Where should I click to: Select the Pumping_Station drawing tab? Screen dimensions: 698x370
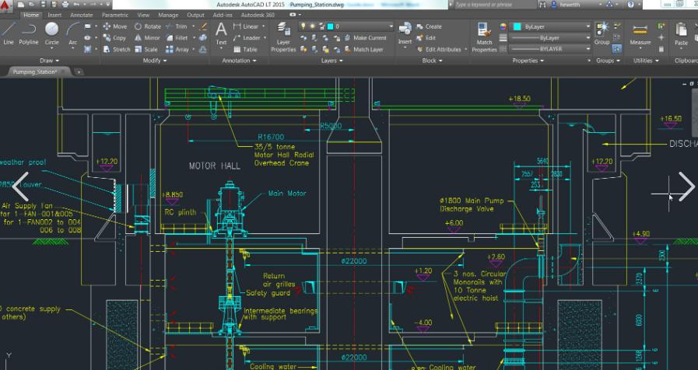tap(37, 72)
